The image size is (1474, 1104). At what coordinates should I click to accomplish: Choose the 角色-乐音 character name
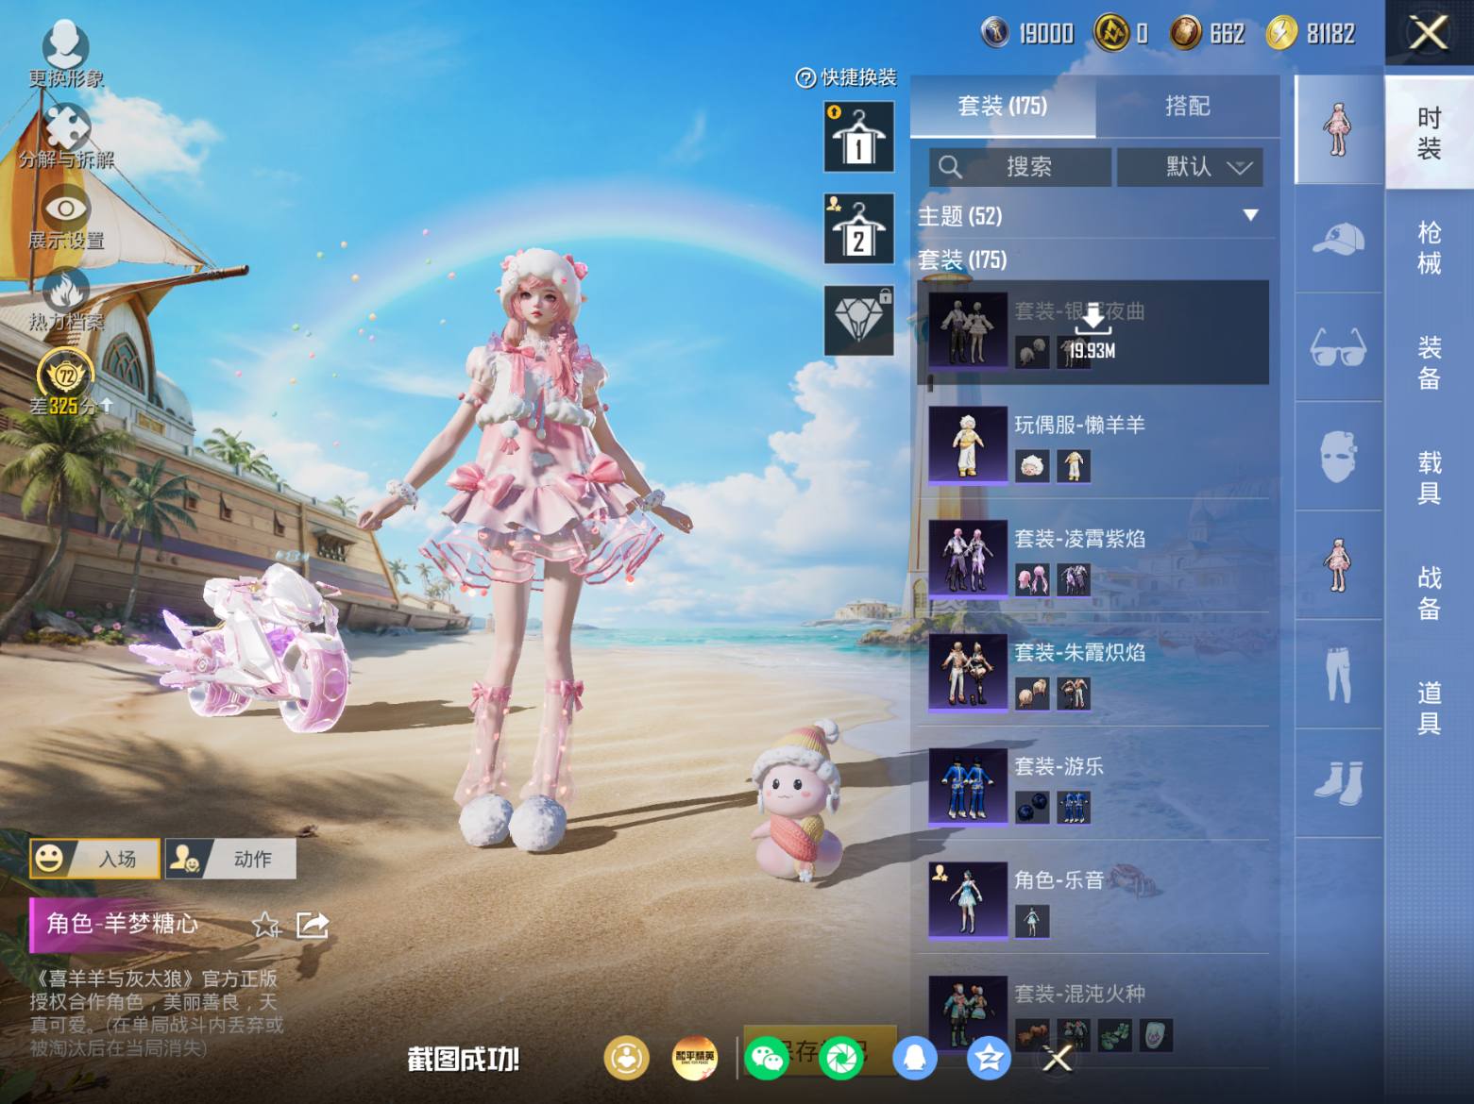click(x=1059, y=880)
